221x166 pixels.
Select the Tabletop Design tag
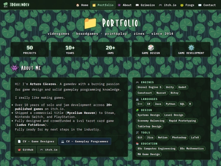pyautogui.click(x=149, y=126)
